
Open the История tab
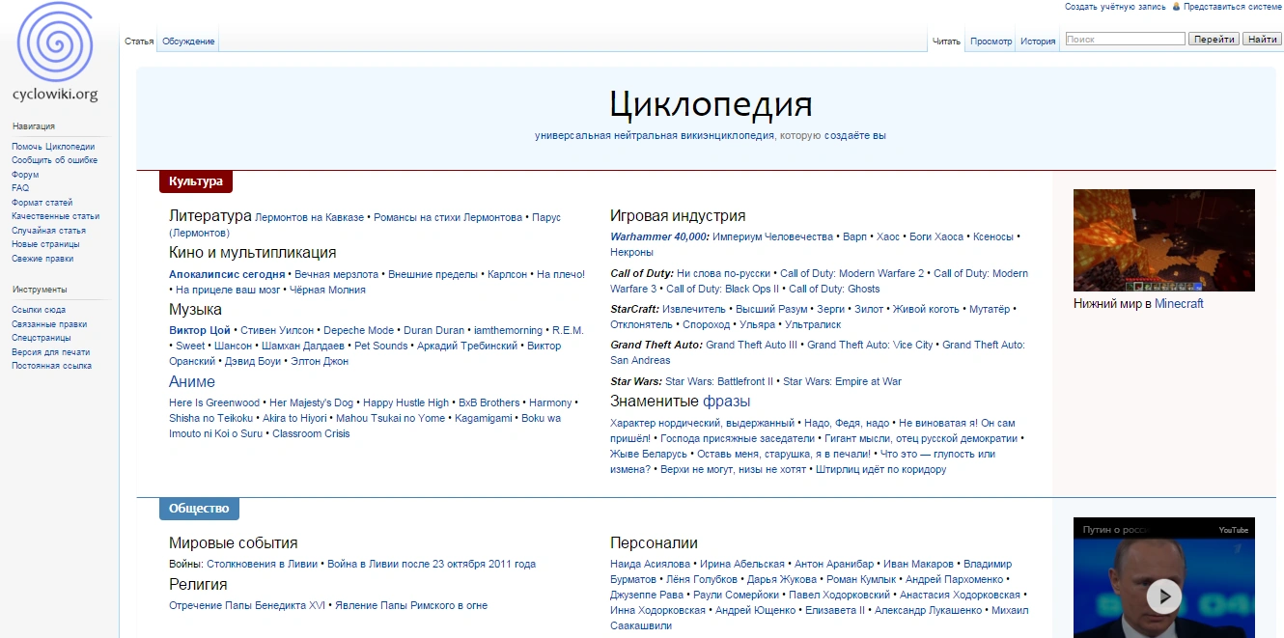[x=1038, y=42]
